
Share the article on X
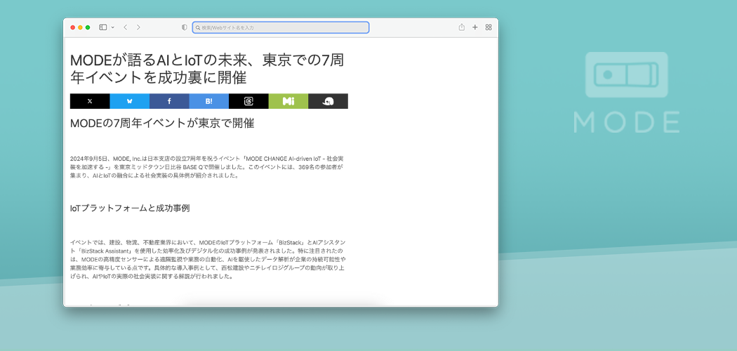click(x=90, y=101)
